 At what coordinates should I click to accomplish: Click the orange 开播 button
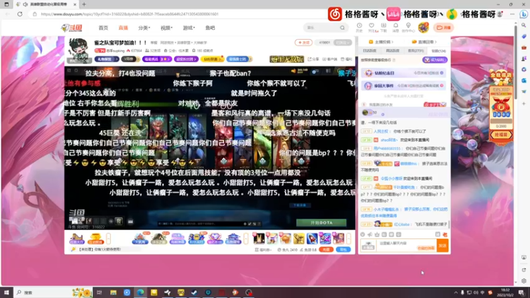click(443, 28)
